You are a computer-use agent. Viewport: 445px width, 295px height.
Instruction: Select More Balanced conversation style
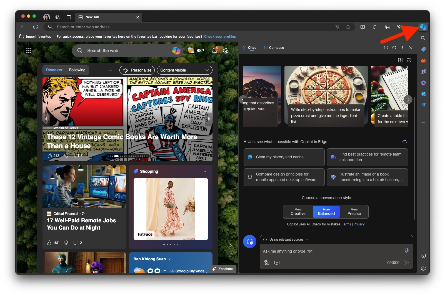[x=326, y=212]
